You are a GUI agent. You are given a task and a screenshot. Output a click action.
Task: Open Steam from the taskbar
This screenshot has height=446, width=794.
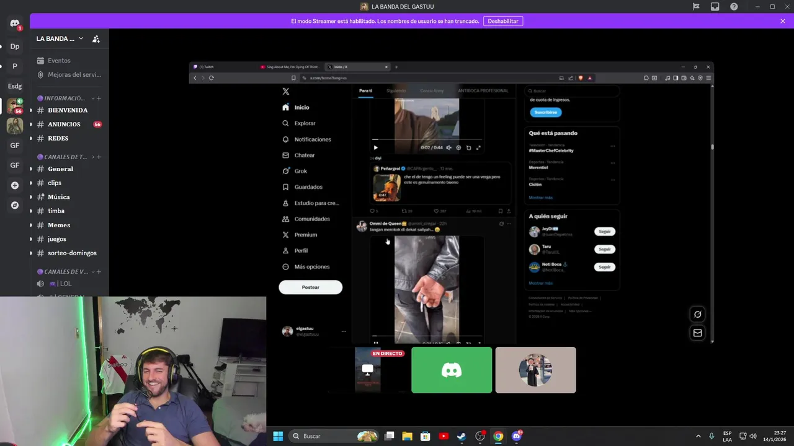tap(462, 436)
